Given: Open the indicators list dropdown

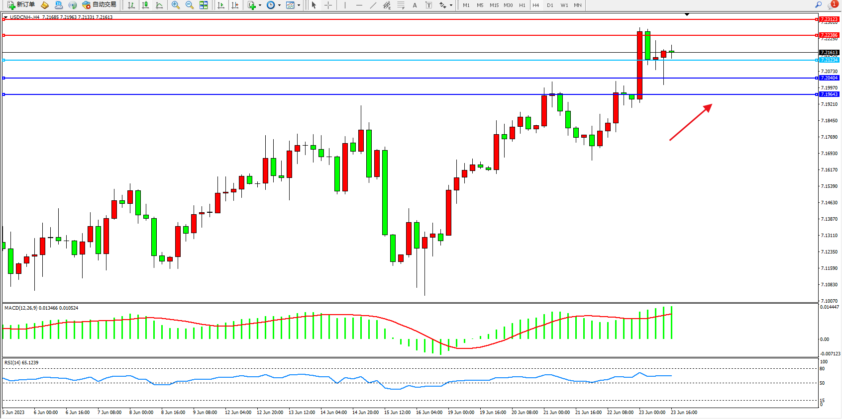Looking at the screenshot, I should [260, 5].
